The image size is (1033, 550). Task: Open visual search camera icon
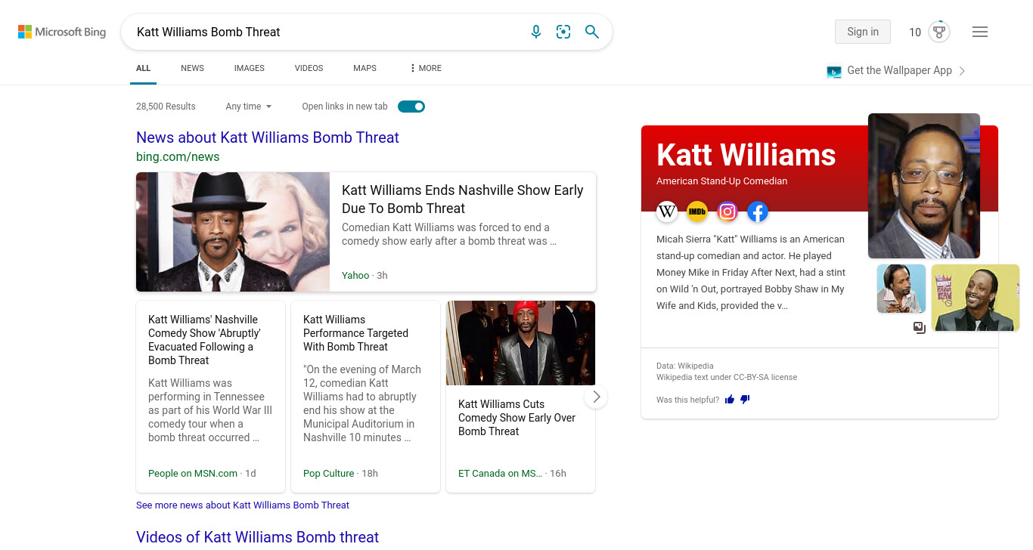coord(563,32)
